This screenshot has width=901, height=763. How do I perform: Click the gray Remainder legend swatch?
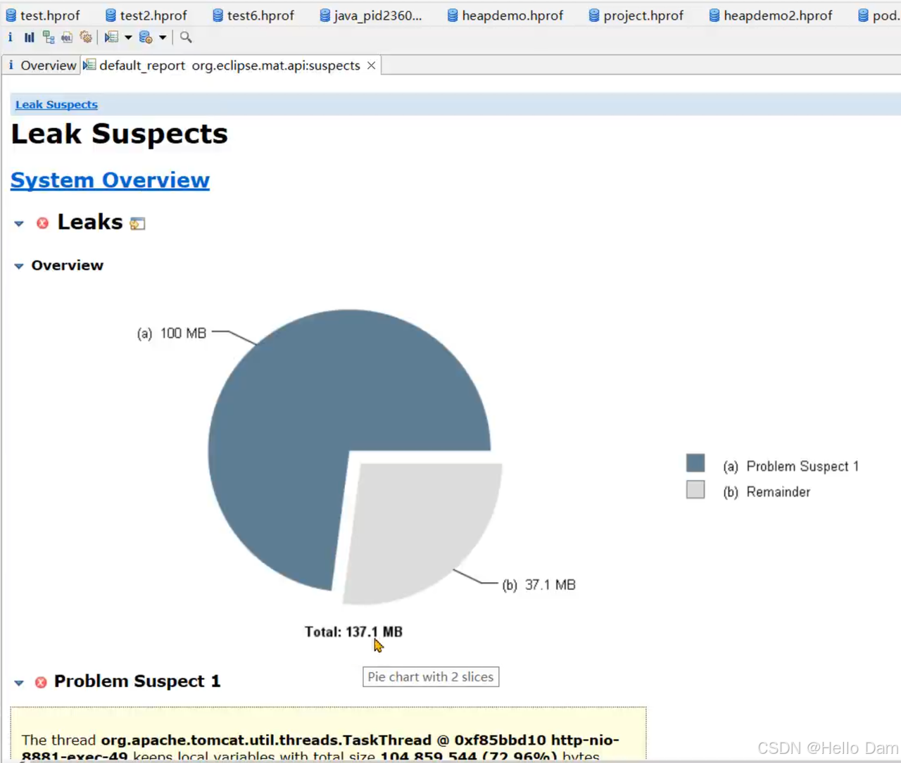695,489
